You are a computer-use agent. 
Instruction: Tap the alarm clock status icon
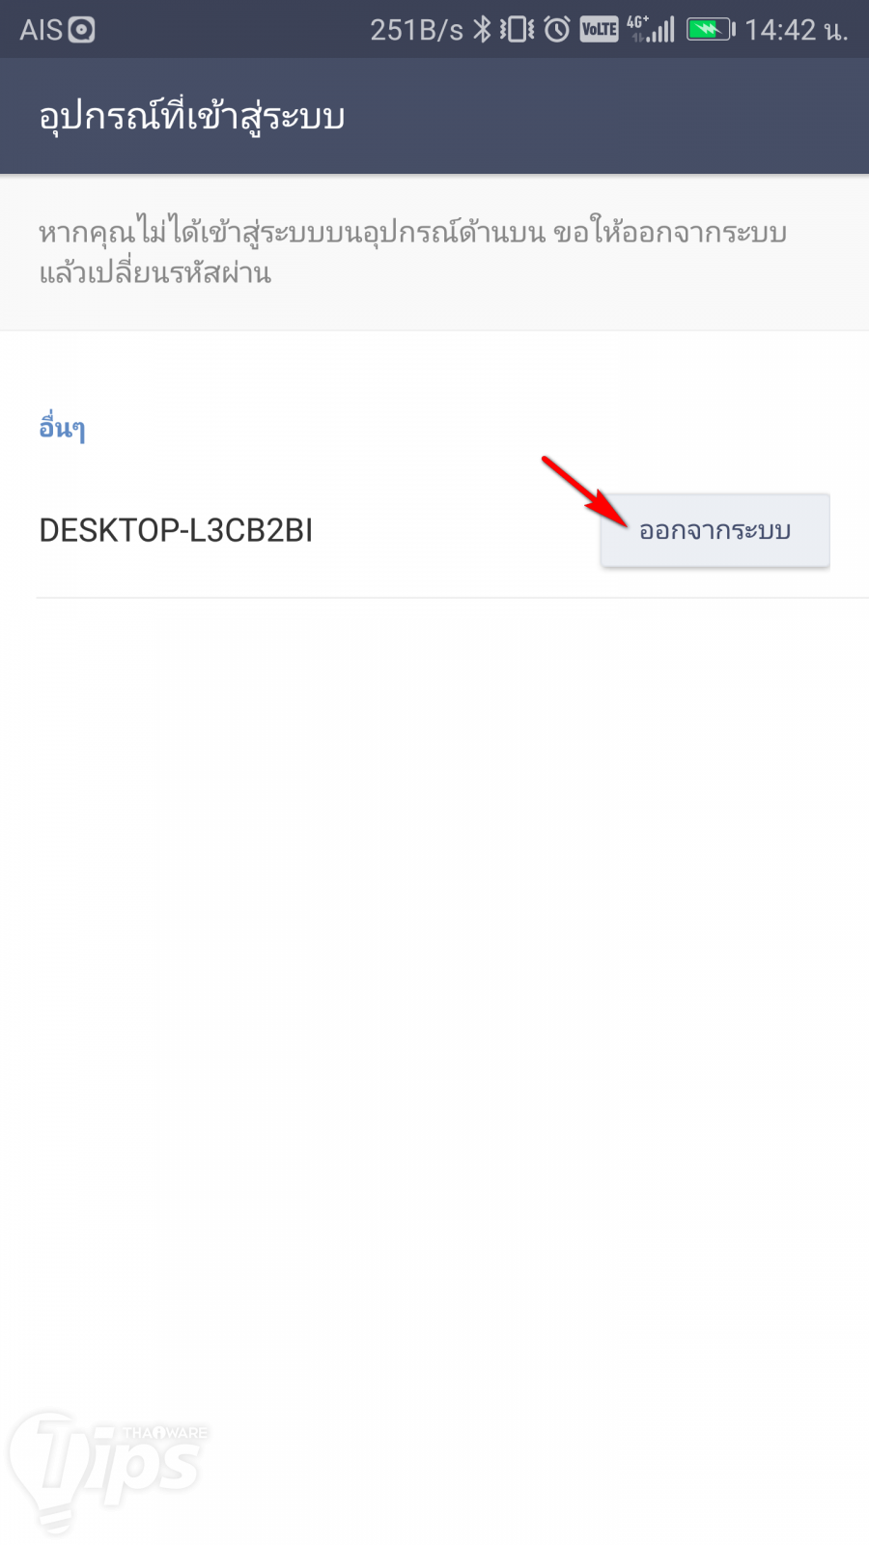point(557,30)
